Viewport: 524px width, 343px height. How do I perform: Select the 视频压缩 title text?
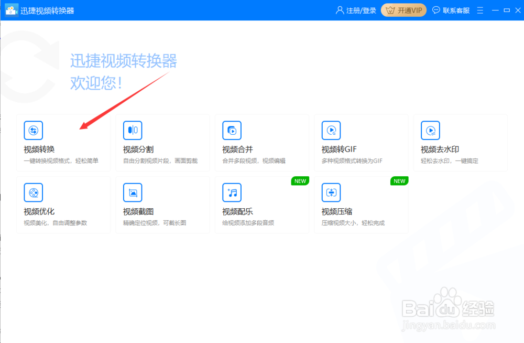coord(337,211)
